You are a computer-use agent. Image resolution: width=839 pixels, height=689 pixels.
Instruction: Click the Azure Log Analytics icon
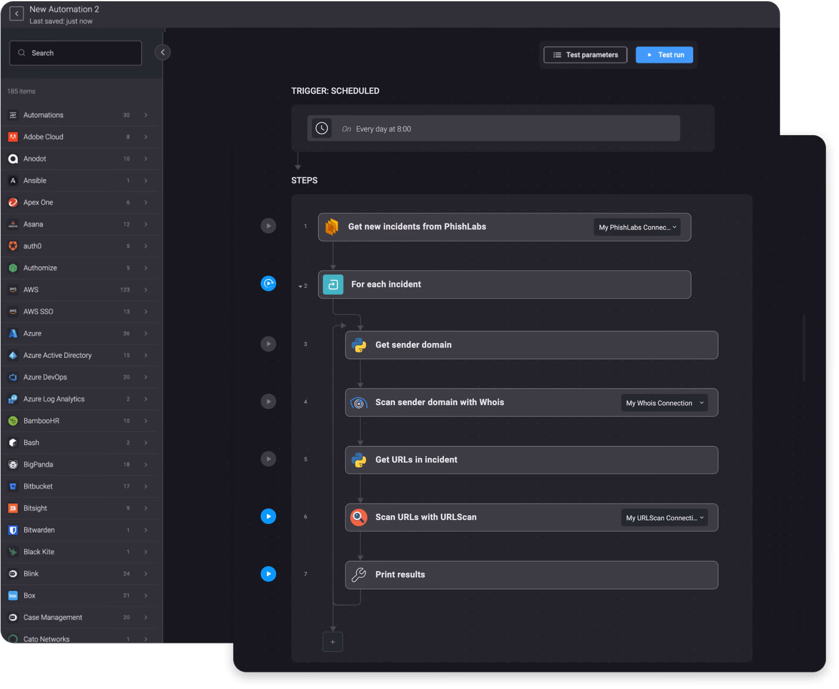(x=13, y=399)
